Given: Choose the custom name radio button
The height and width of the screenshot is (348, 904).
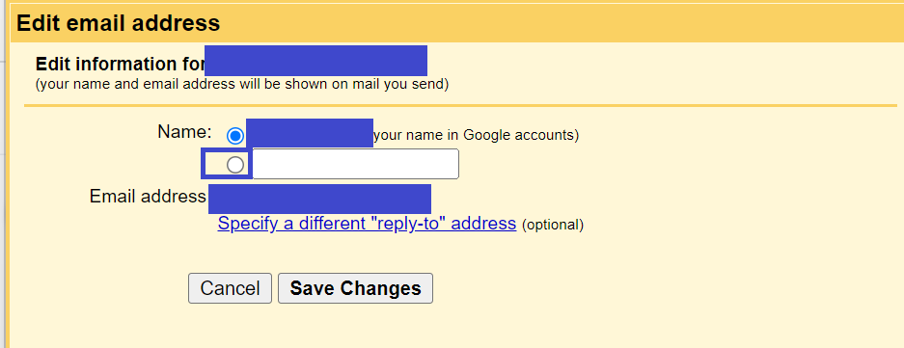Looking at the screenshot, I should tap(235, 166).
